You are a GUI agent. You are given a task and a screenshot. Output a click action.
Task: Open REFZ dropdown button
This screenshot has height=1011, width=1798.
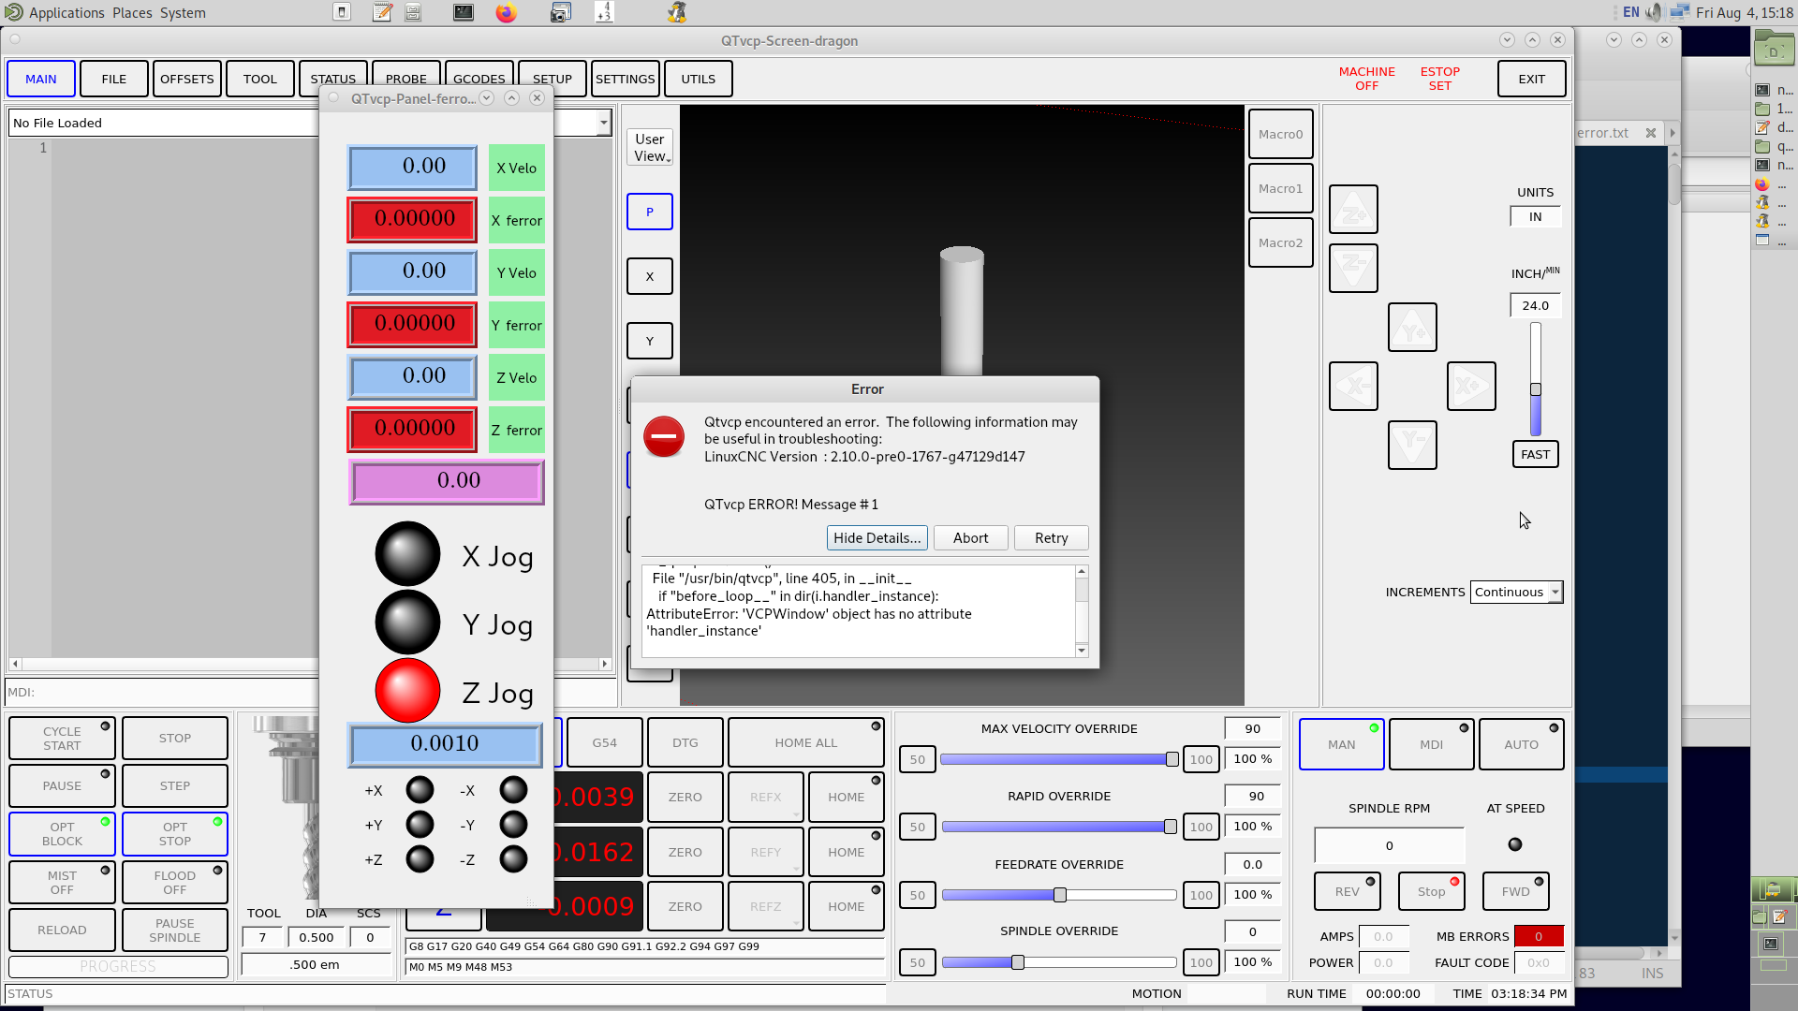pos(765,906)
